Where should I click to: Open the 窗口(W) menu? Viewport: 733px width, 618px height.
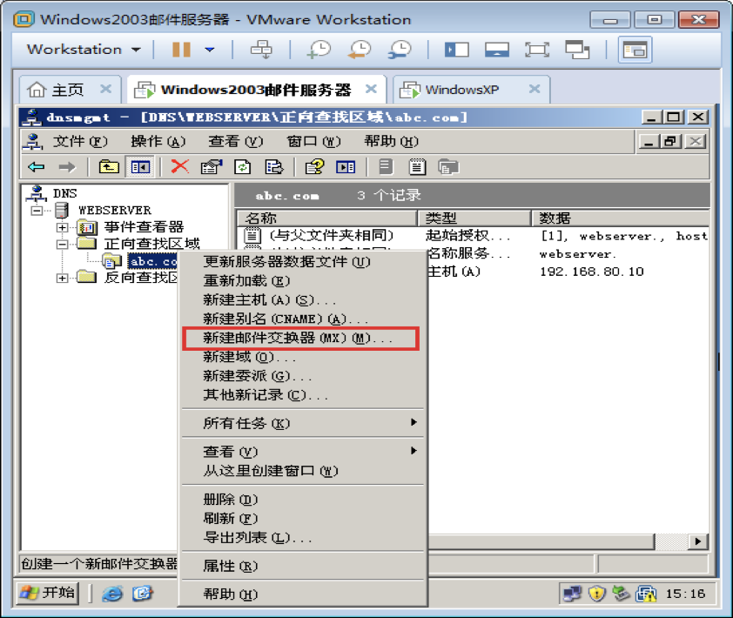click(313, 141)
